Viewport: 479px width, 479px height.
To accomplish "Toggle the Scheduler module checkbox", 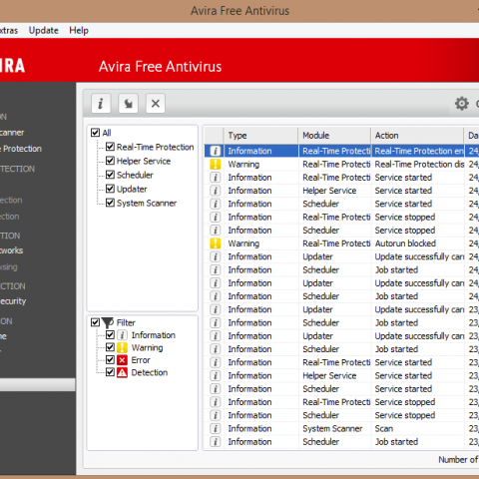I will (x=110, y=175).
